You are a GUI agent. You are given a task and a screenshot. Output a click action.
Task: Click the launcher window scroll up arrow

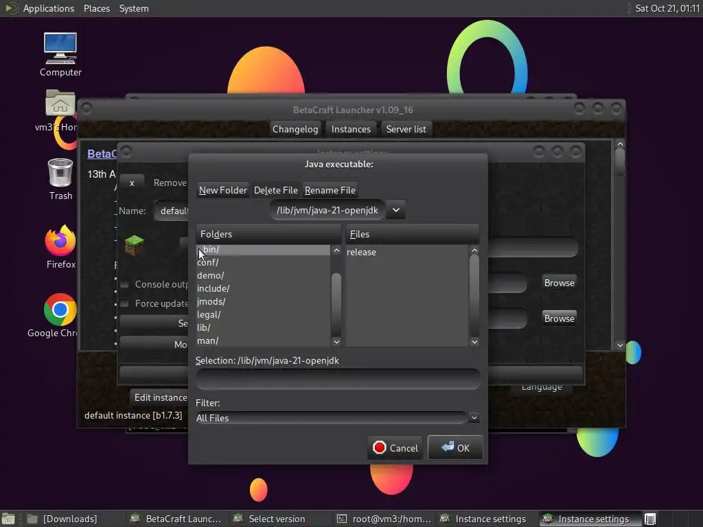(x=620, y=144)
